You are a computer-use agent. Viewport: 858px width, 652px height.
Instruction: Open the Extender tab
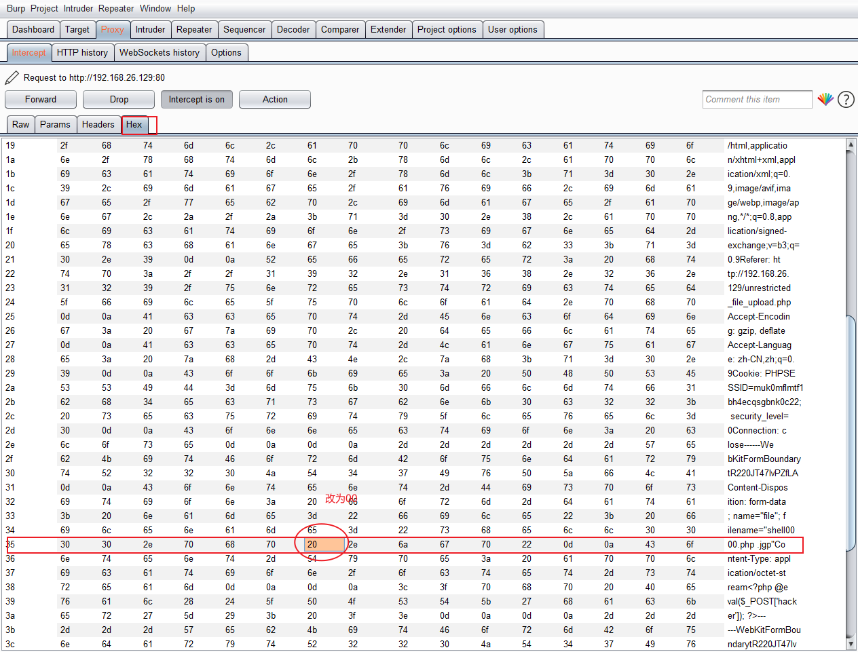point(388,29)
